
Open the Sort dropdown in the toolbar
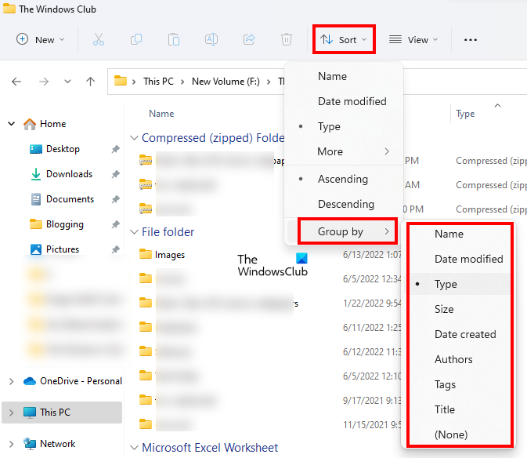click(344, 40)
